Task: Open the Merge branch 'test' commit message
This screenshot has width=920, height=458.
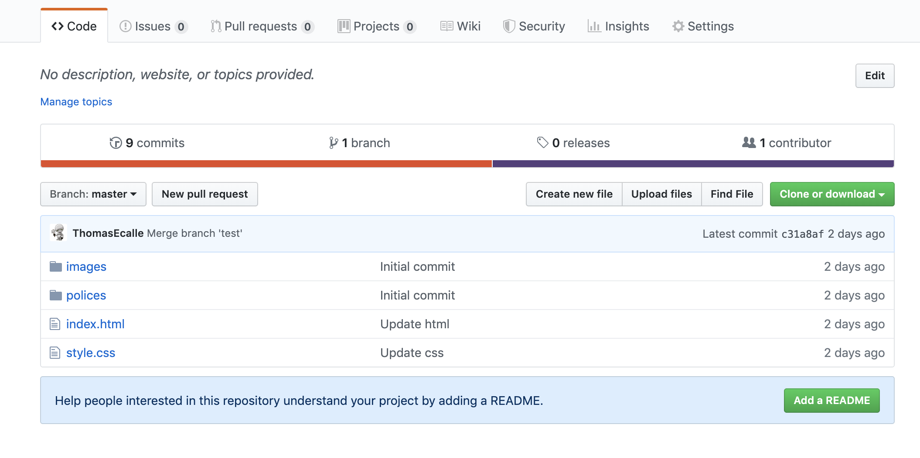Action: pos(194,233)
